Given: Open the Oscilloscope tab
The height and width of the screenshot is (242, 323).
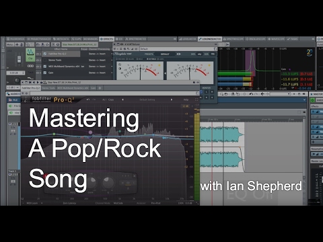Looking at the screenshot, I should pyautogui.click(x=256, y=39).
